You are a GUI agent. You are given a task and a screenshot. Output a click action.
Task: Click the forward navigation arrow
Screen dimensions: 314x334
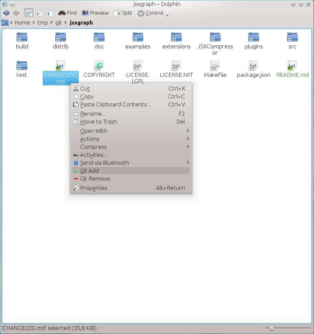pos(16,13)
